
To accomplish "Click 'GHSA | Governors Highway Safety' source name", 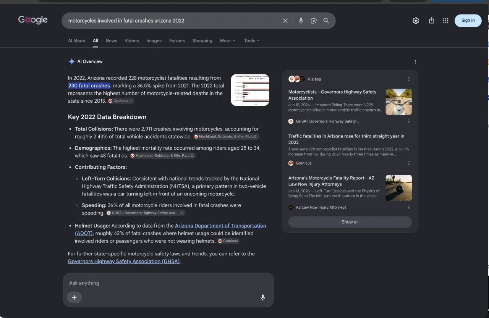I will pyautogui.click(x=328, y=121).
